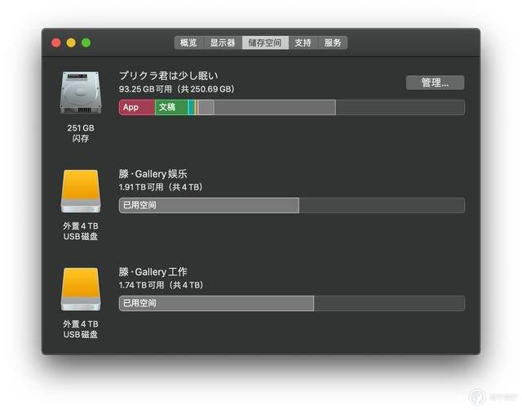Click the Gallery 娱乐 external drive icon

click(81, 191)
